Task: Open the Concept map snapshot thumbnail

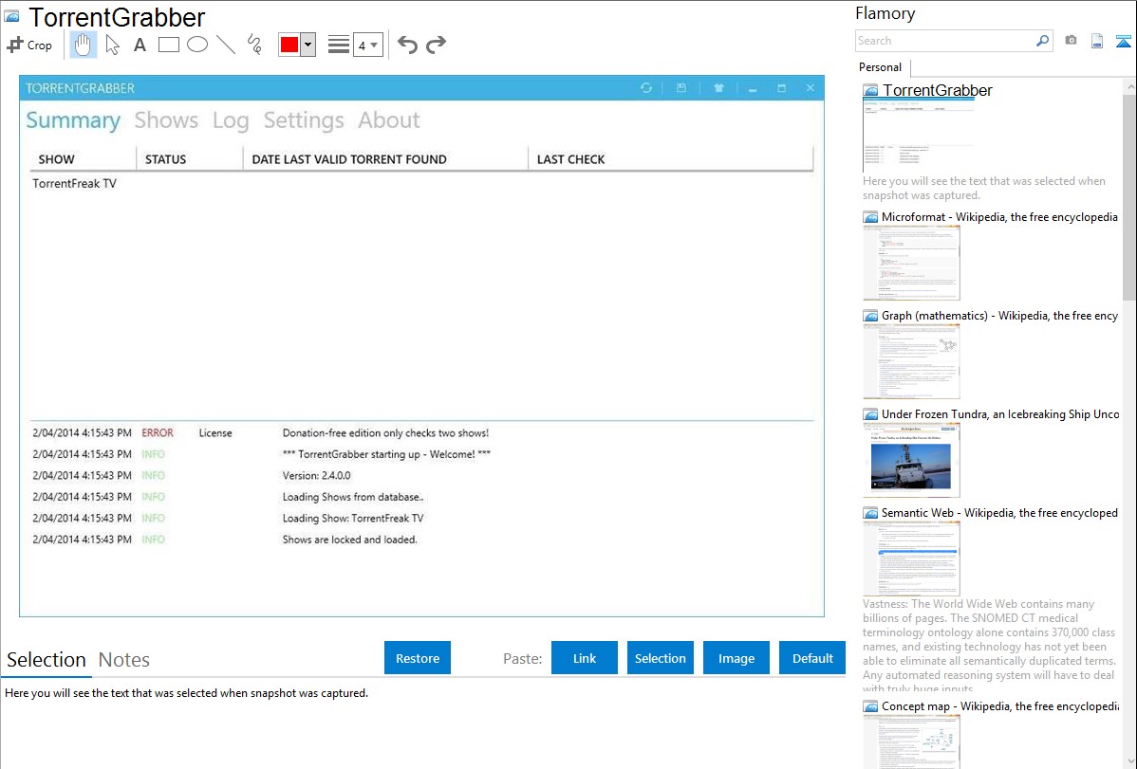Action: point(911,742)
